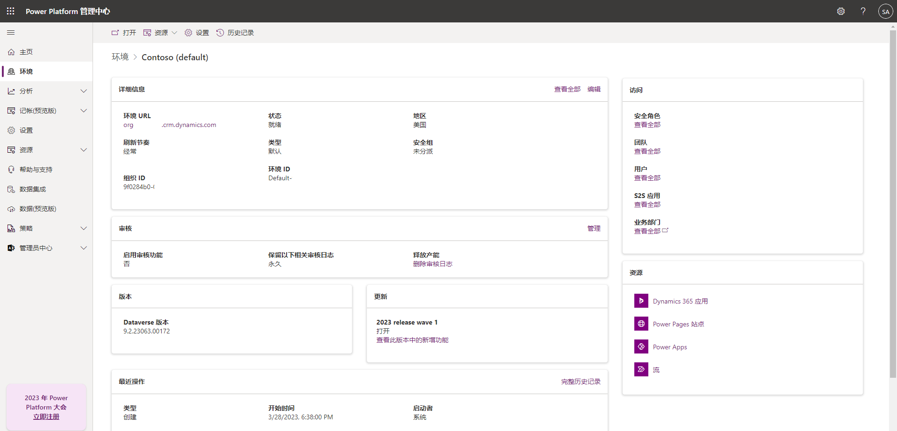Screen dimensions: 897x431
Task: Click the 分析 chart icon in sidebar
Action: (x=11, y=92)
